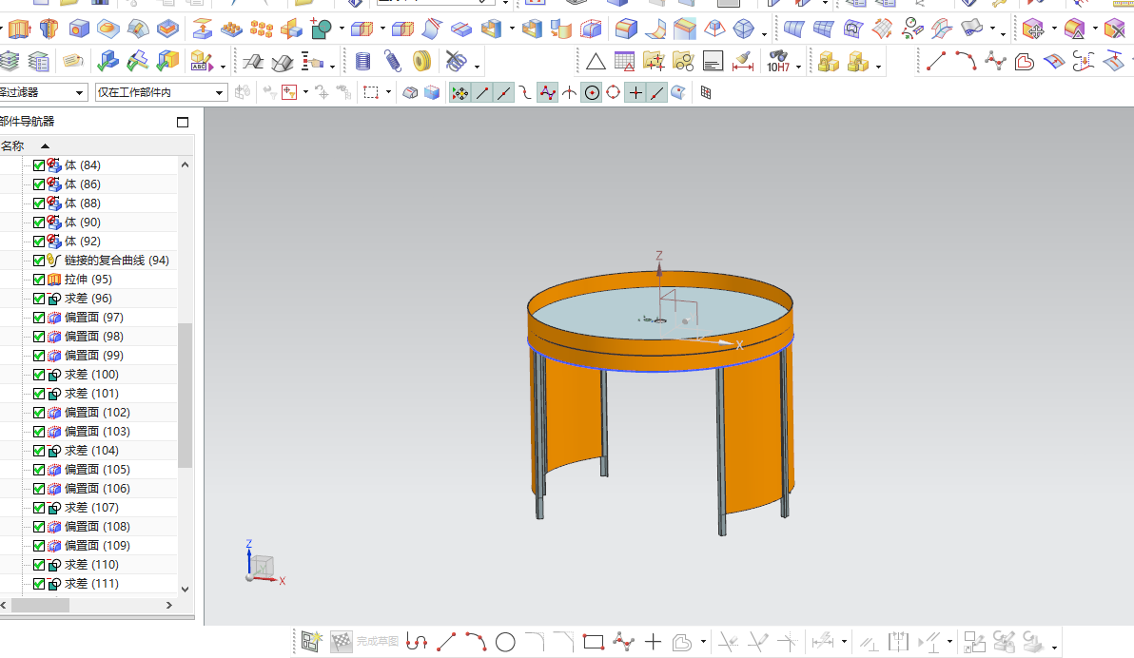Select the Line curve tool in top toolbar
This screenshot has height=658, width=1134.
pos(936,61)
